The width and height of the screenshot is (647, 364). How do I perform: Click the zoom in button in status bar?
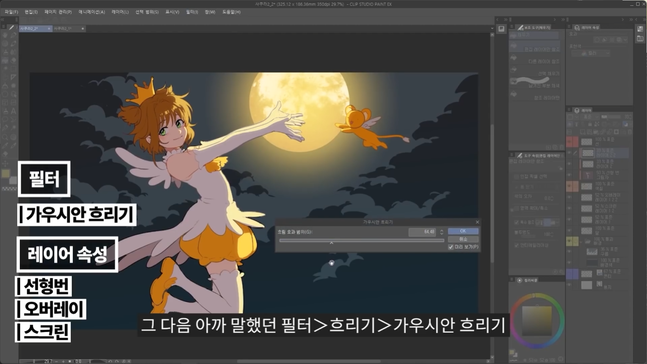pos(63,361)
